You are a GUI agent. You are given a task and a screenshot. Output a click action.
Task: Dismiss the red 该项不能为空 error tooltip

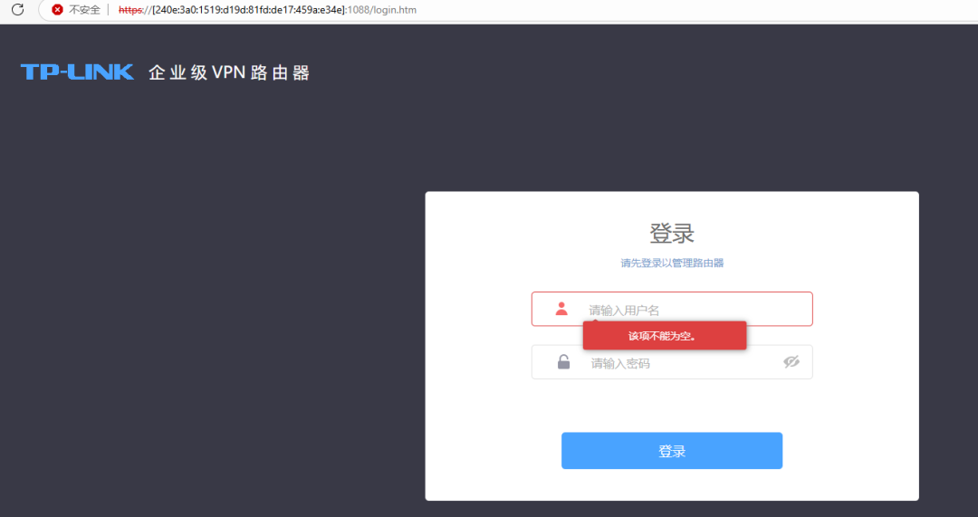(665, 336)
